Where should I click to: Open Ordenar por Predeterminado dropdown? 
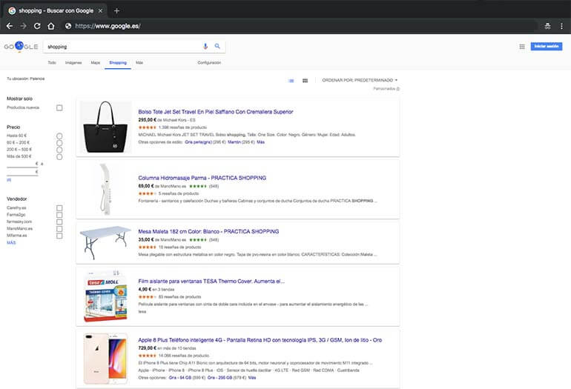[x=360, y=80]
